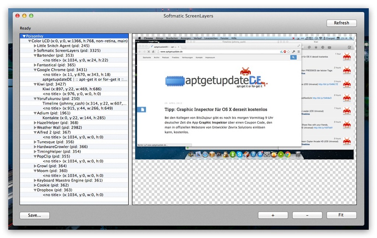Select the aptgetupdateDE window layer
The height and width of the screenshot is (238, 377).
click(x=85, y=79)
